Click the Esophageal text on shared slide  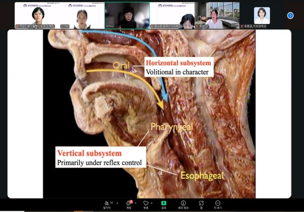[x=202, y=175]
